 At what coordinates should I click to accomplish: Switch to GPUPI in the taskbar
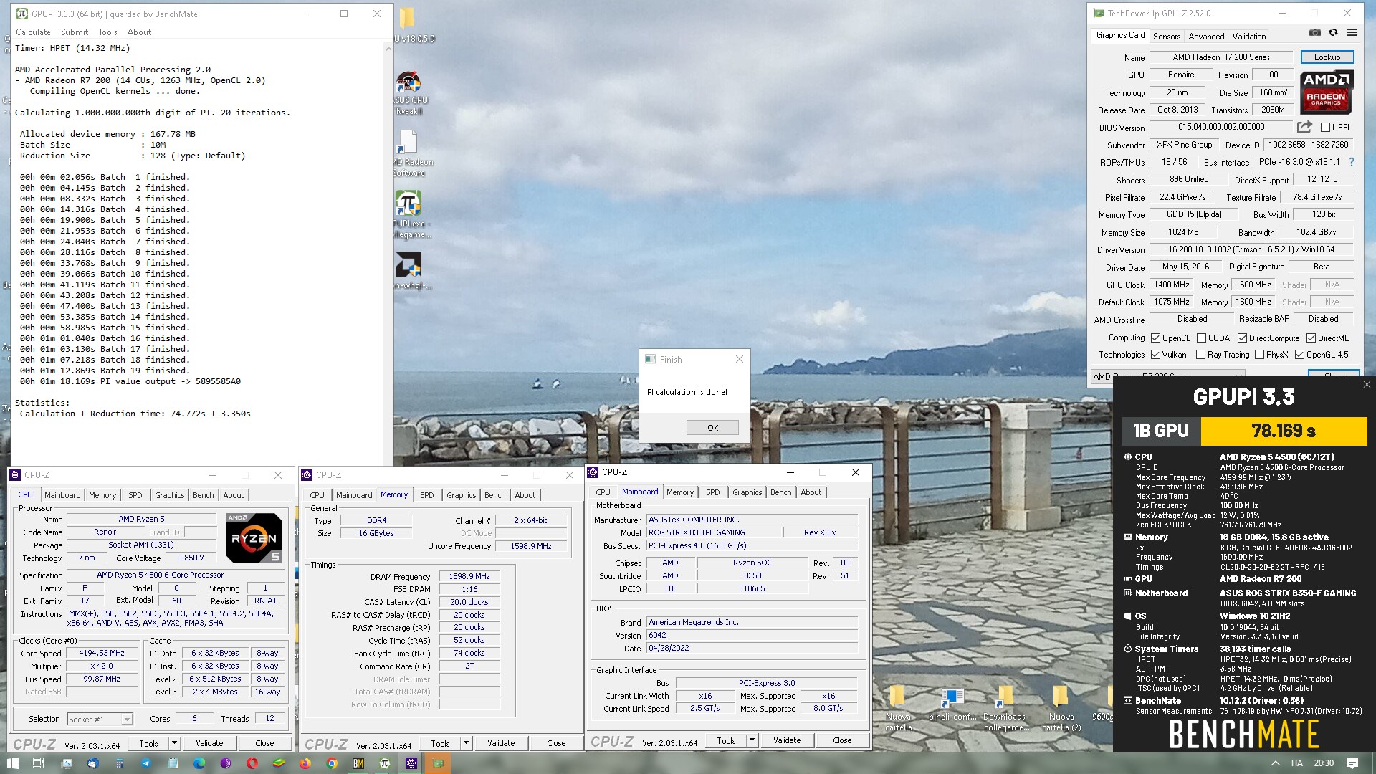click(385, 763)
